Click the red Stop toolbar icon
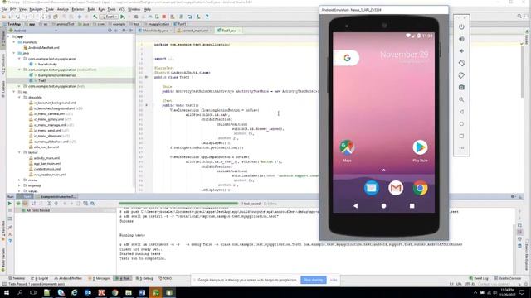This screenshot has height=298, width=531. click(x=164, y=17)
